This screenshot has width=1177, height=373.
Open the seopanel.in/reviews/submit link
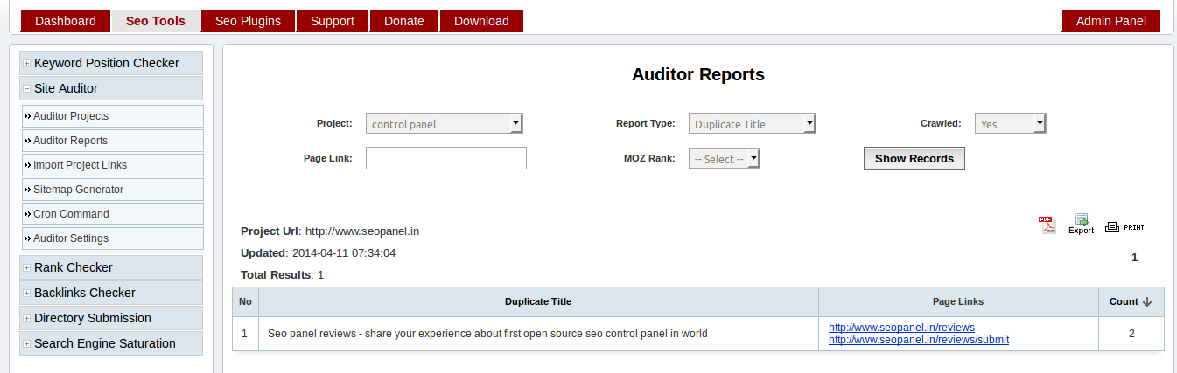pos(919,339)
